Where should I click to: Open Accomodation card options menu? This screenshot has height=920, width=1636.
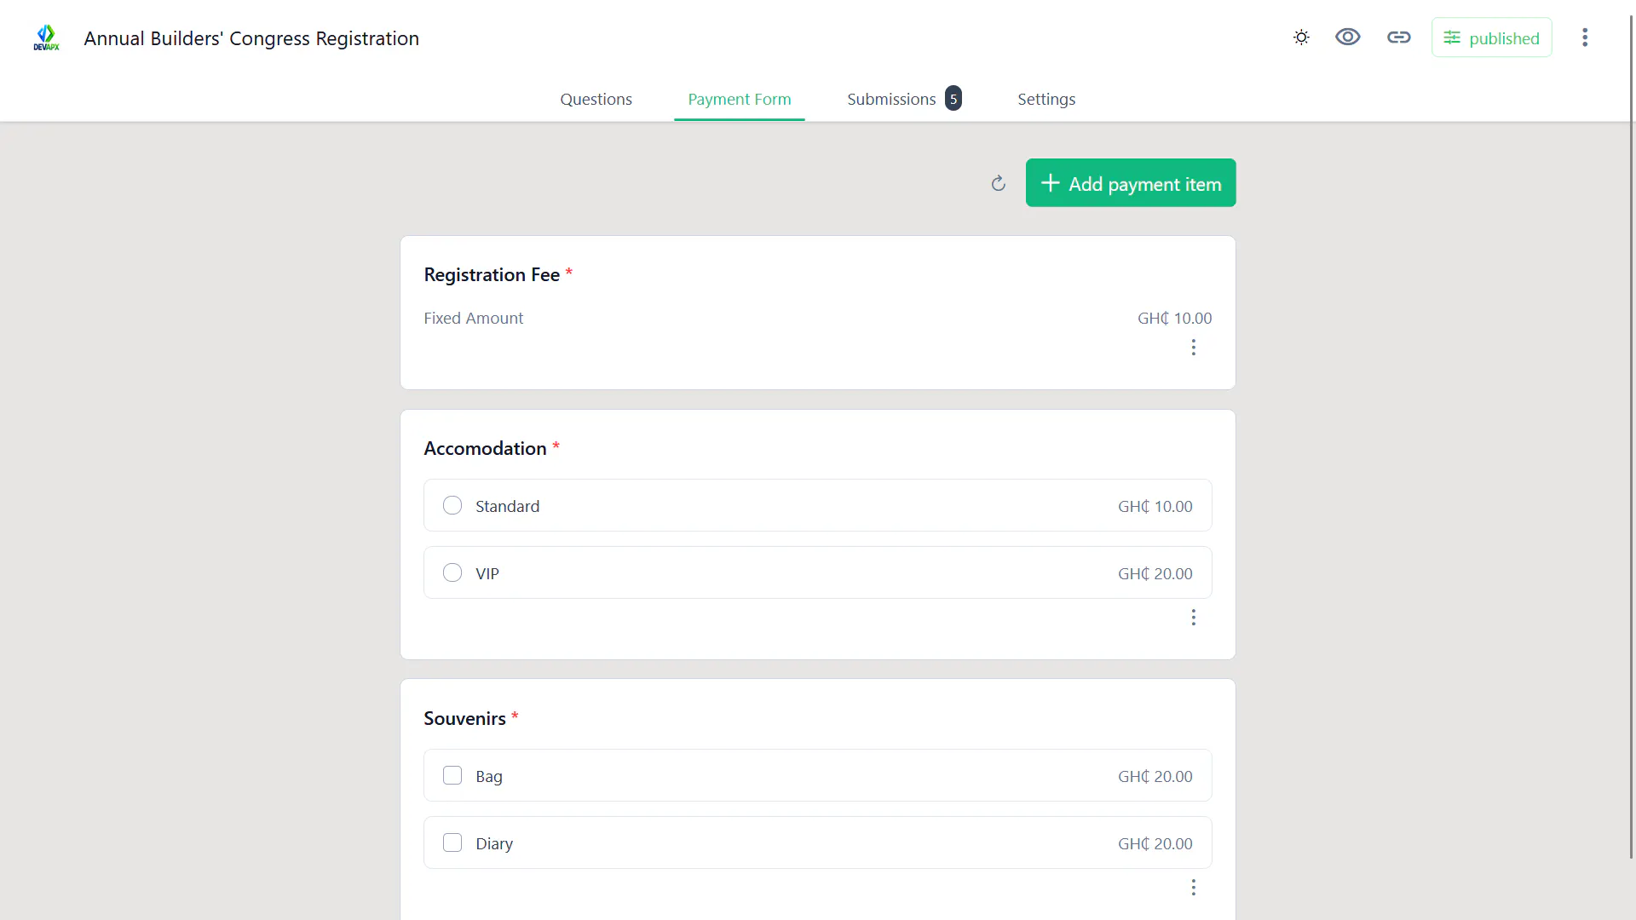[x=1194, y=618]
